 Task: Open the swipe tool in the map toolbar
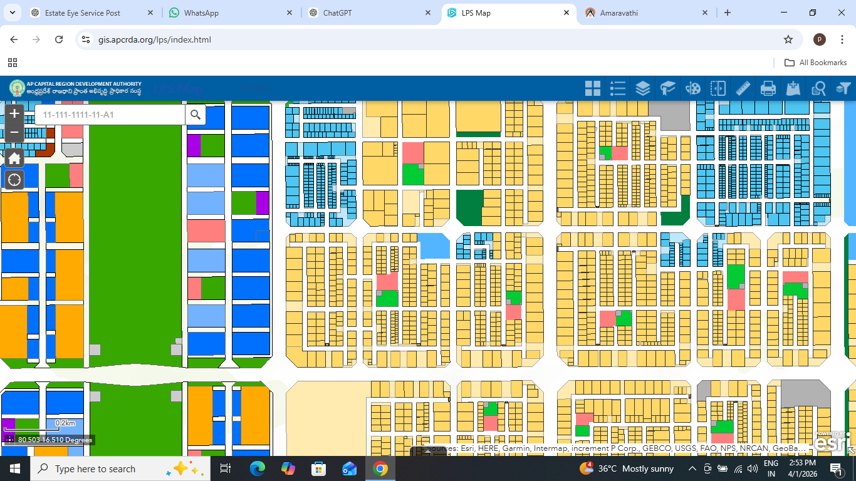tap(718, 88)
